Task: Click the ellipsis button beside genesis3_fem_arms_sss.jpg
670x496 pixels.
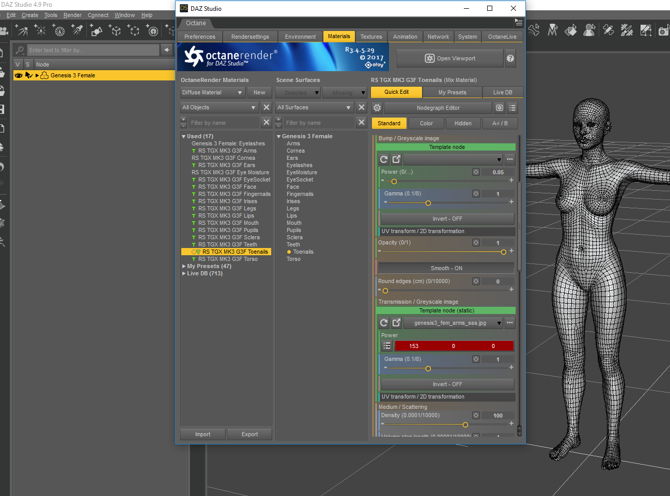Action: click(x=510, y=323)
